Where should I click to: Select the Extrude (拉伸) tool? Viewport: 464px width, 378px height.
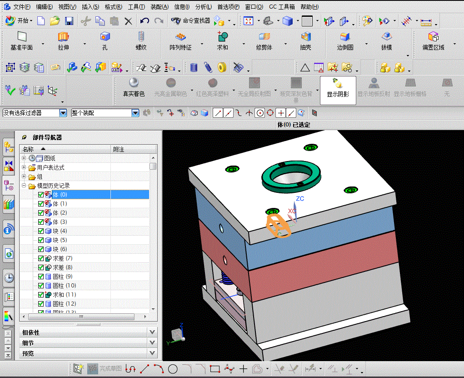coord(63,41)
